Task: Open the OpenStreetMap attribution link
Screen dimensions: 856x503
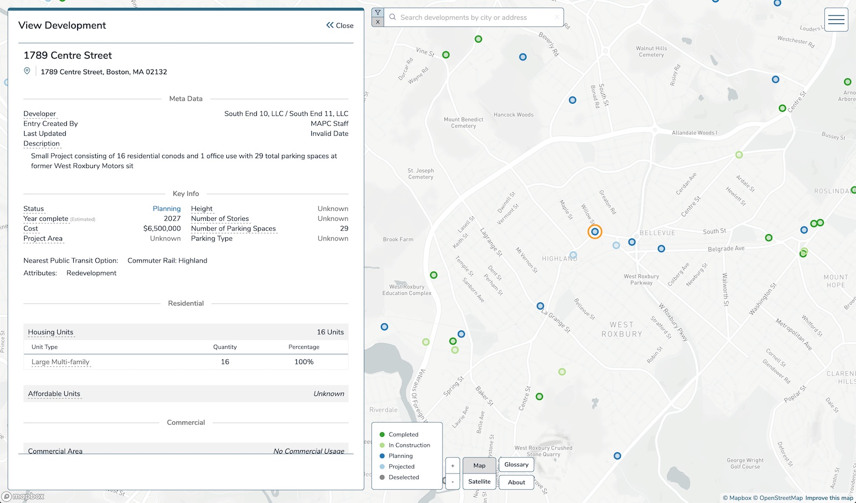Action: pyautogui.click(x=778, y=498)
